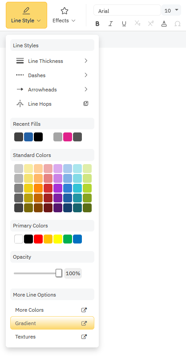This screenshot has height=359, width=186.
Task: Click the omega special symbols icon
Action: pyautogui.click(x=177, y=24)
